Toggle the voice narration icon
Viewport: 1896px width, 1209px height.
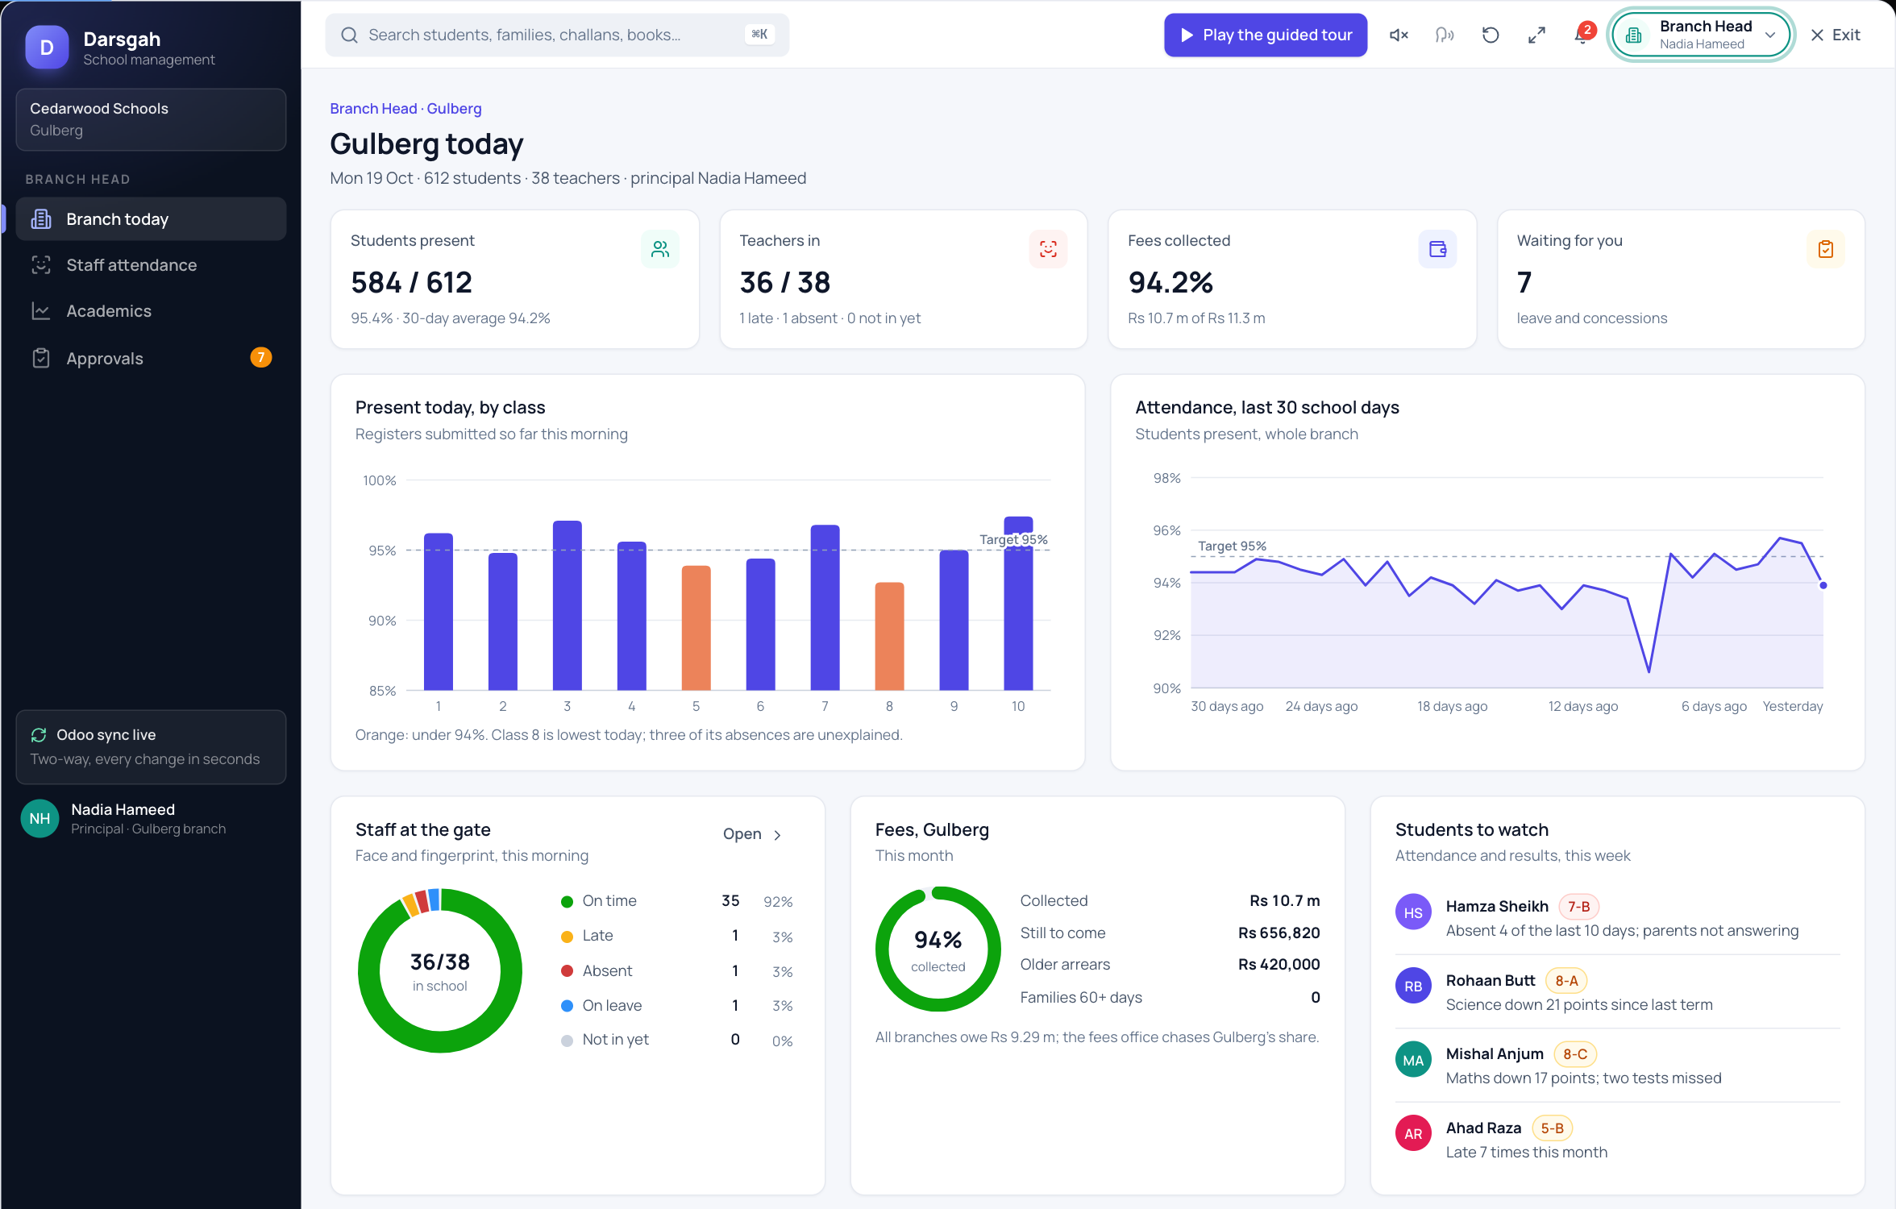[1445, 35]
